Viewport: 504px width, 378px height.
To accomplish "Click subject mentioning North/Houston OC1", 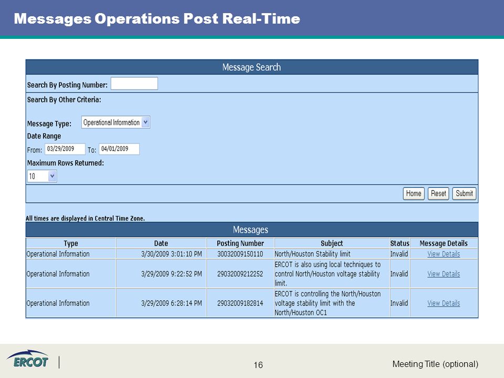I will (x=328, y=303).
